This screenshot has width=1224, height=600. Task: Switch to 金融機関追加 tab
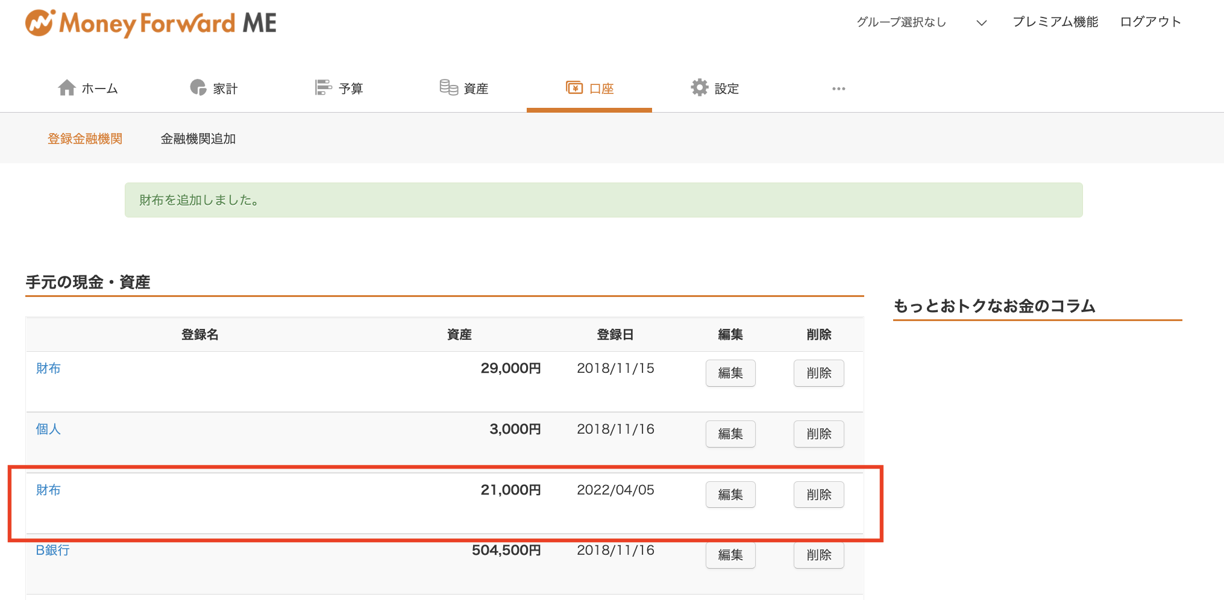[x=198, y=139]
